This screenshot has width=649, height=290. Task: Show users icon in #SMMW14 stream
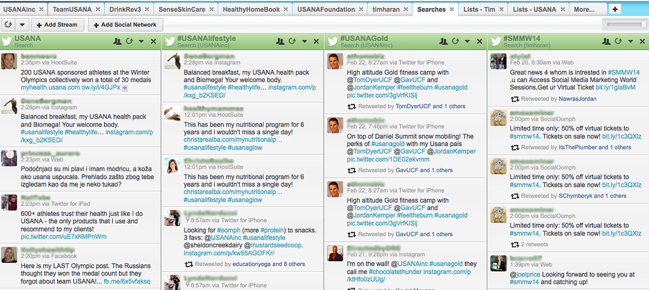coord(606,41)
